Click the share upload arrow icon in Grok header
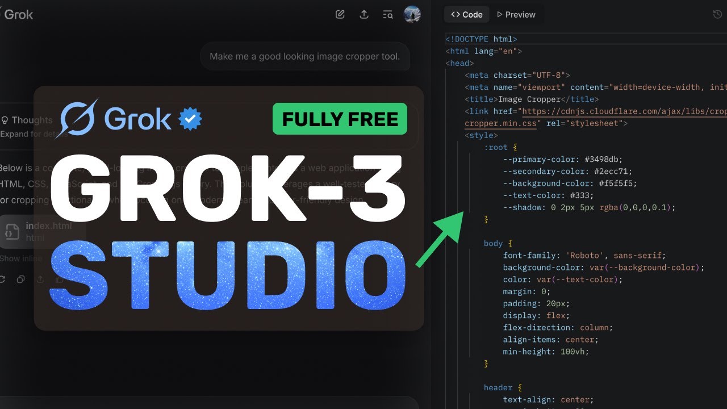The image size is (727, 409). (x=364, y=15)
